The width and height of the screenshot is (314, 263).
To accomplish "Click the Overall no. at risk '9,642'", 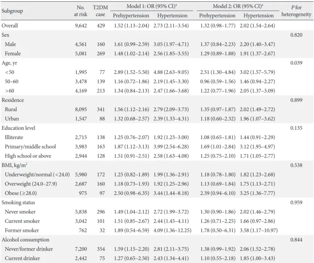I will 81,25.
